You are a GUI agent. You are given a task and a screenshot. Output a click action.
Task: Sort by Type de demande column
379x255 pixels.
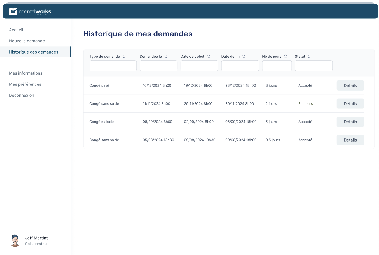coord(124,56)
